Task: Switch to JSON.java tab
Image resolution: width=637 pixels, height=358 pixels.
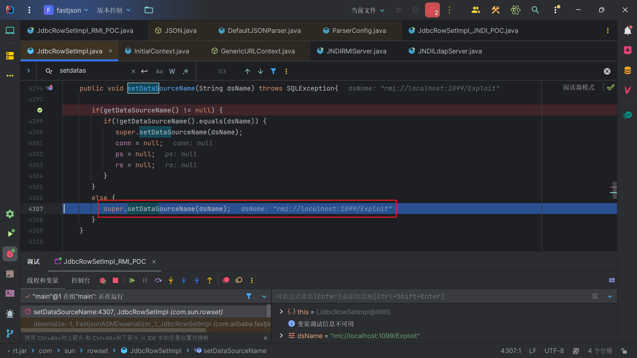Action: (176, 31)
